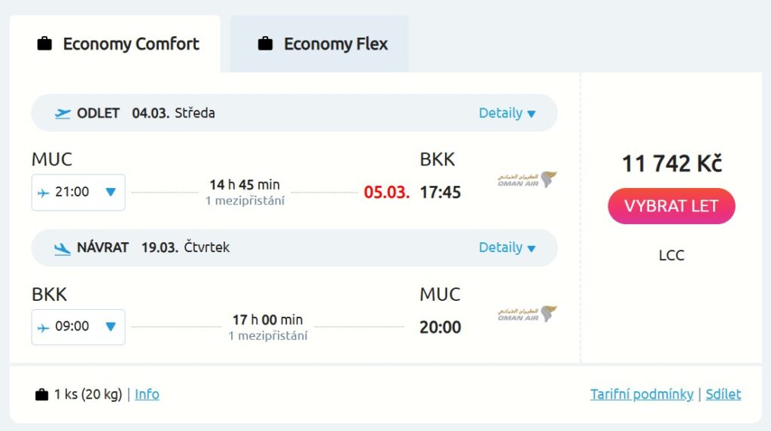The image size is (771, 431).
Task: Click the Economy Flex briefcase icon
Action: [x=265, y=44]
